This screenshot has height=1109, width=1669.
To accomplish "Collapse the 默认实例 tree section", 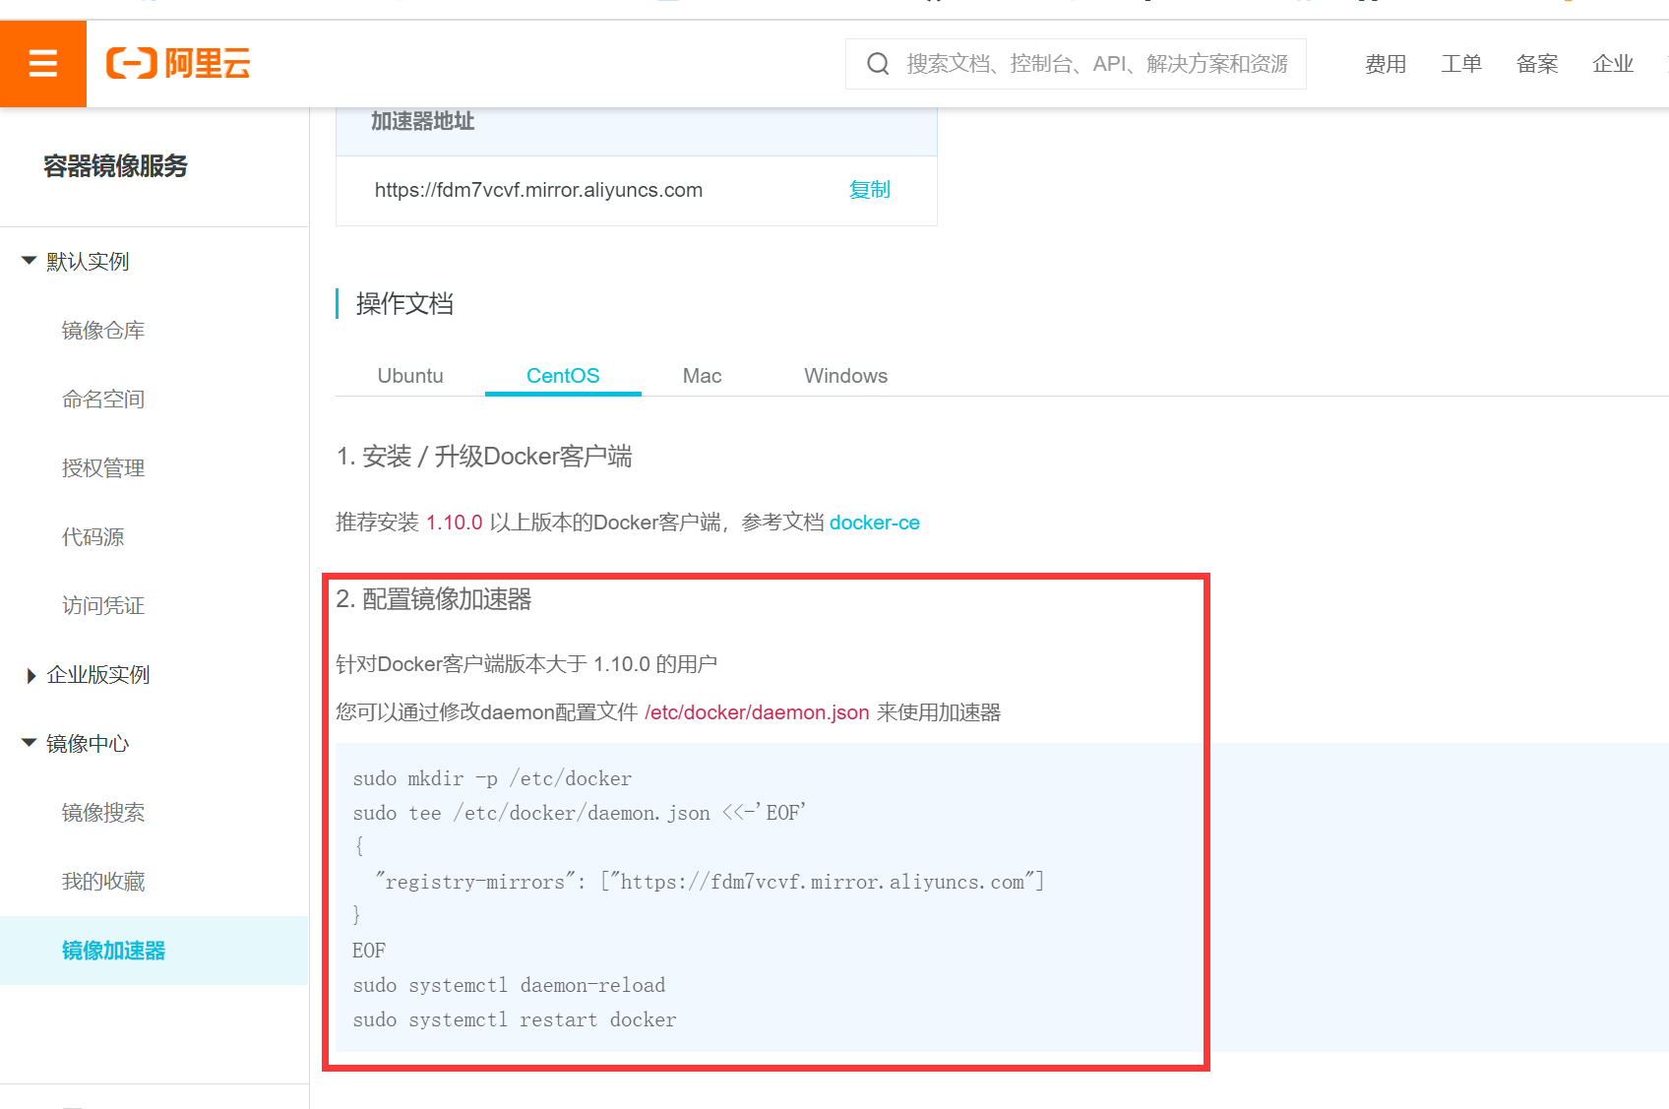I will pos(30,261).
